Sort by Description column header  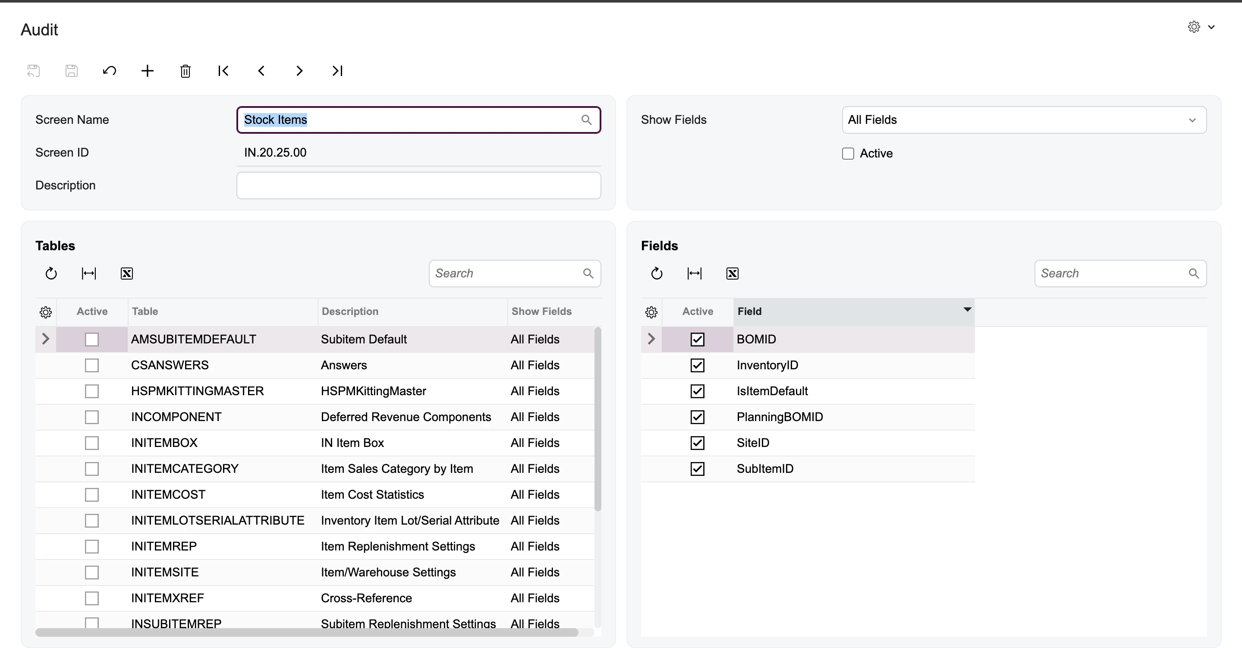(350, 311)
